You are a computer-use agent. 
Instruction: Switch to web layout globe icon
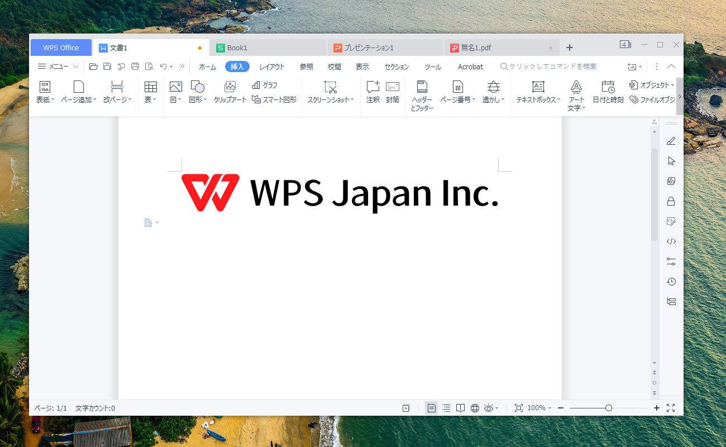point(475,408)
